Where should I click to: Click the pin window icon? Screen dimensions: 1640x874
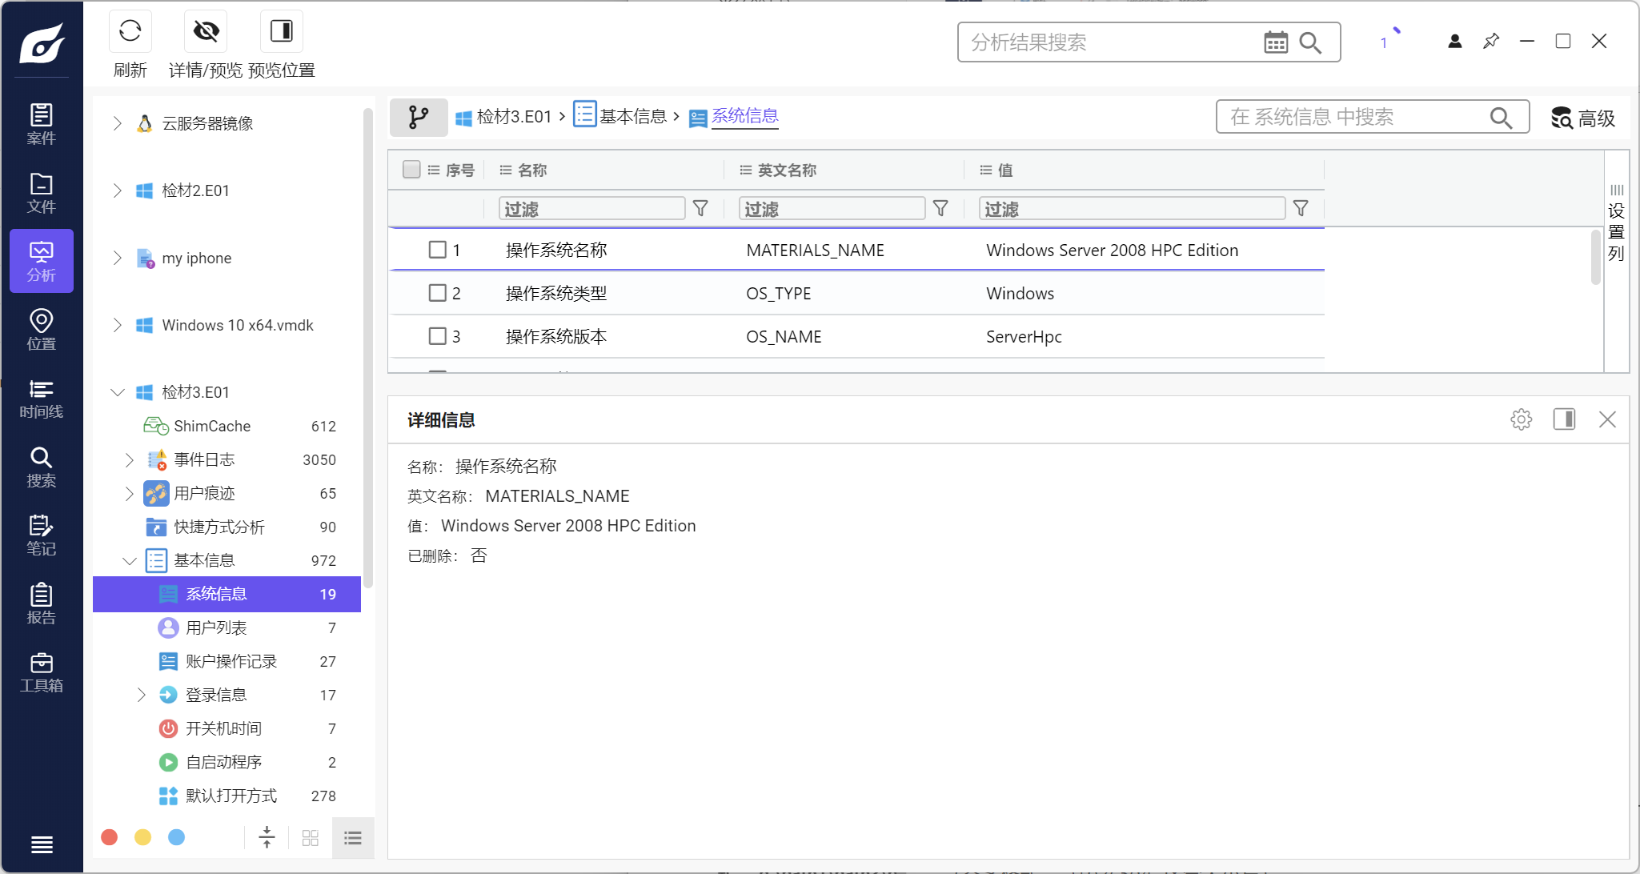point(1491,41)
